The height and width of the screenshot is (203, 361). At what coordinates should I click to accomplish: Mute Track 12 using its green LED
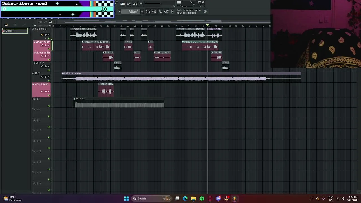point(49,158)
